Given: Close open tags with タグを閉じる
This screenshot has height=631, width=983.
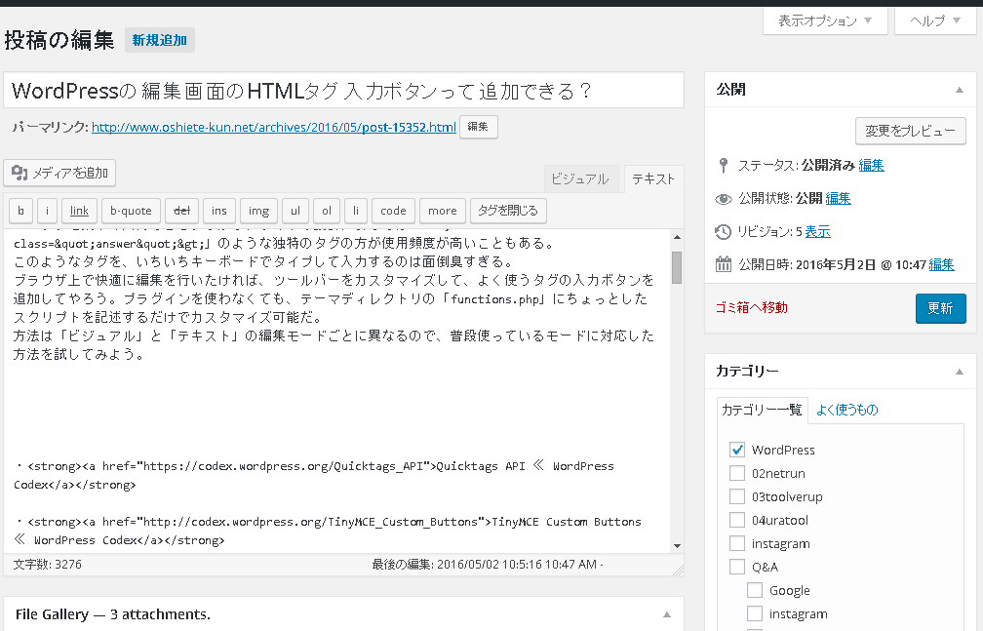Looking at the screenshot, I should pyautogui.click(x=508, y=211).
